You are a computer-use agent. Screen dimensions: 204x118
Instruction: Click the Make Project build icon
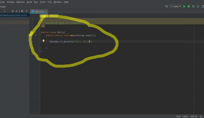166,6
